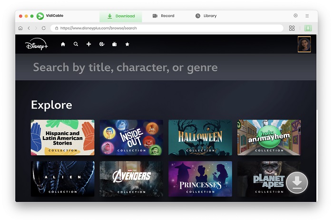
Task: Open Originals star icon
Action: (127, 44)
